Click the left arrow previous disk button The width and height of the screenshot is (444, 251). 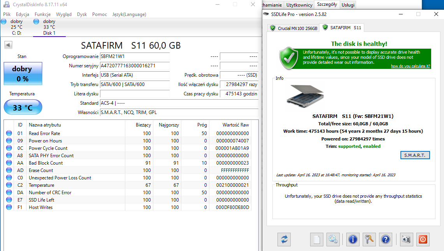[8, 45]
